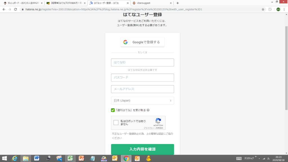Expand the デスクトップ toolbar chevron
This screenshot has height=162, width=288.
pos(256,157)
